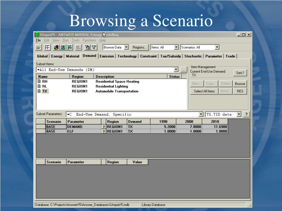The image size is (282, 211).
Task: Switch to the Emission tab
Action: pyautogui.click(x=107, y=56)
